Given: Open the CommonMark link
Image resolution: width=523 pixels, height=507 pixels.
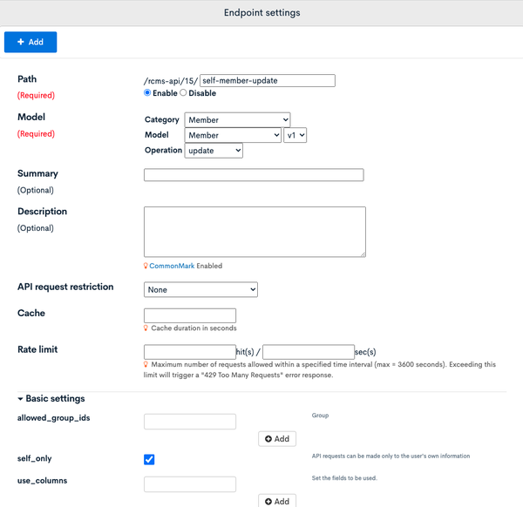Looking at the screenshot, I should point(172,266).
